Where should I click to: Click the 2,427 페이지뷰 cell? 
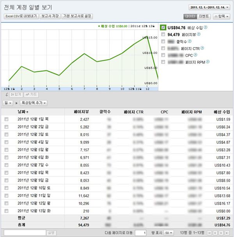coord(85,119)
